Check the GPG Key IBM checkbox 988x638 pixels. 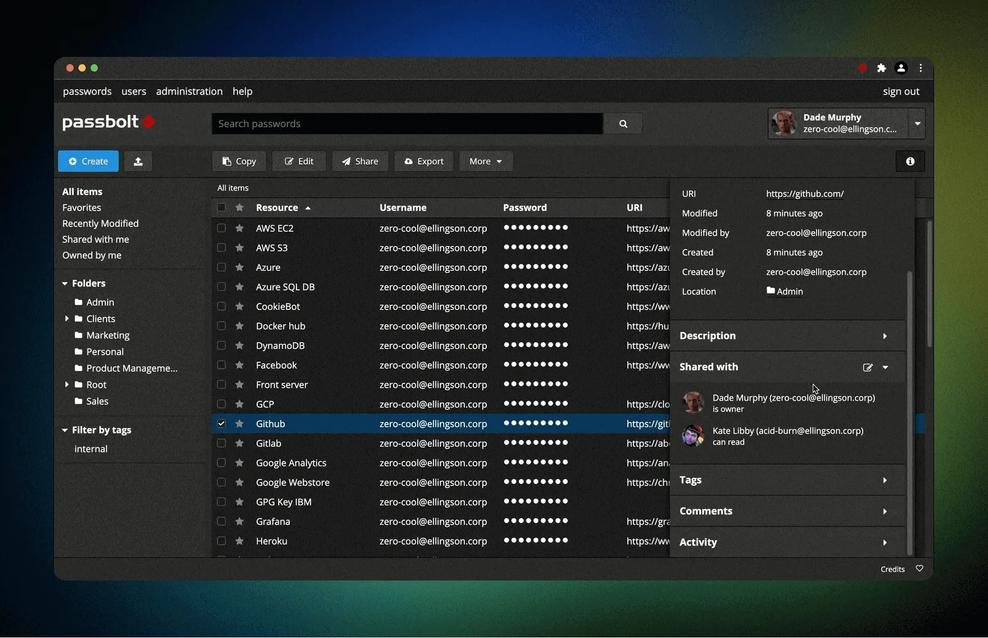point(221,502)
